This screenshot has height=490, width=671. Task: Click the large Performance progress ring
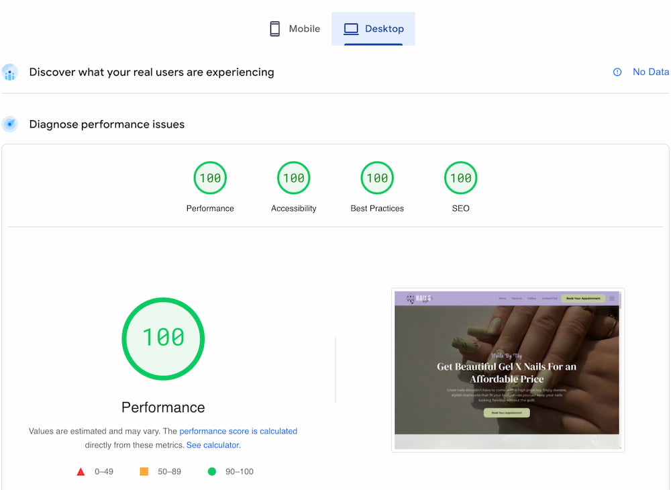(x=163, y=338)
